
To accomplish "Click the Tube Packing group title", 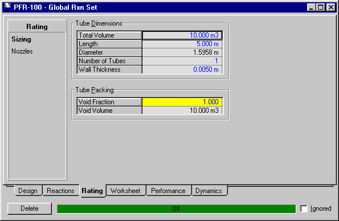I will point(95,90).
